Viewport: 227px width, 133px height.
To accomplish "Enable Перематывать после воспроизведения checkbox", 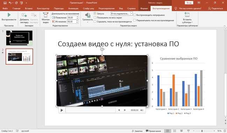I will tap(134, 20).
